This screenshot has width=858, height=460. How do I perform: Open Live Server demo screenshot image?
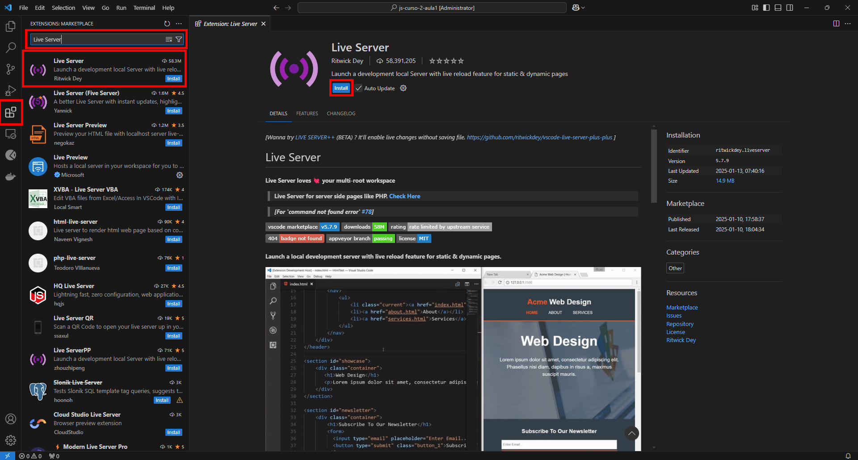(453, 359)
